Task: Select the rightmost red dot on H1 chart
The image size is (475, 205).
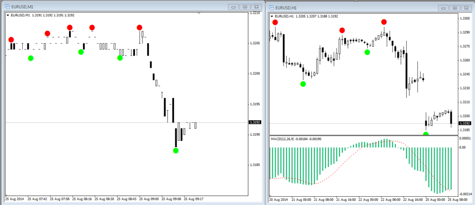Action: pos(384,22)
